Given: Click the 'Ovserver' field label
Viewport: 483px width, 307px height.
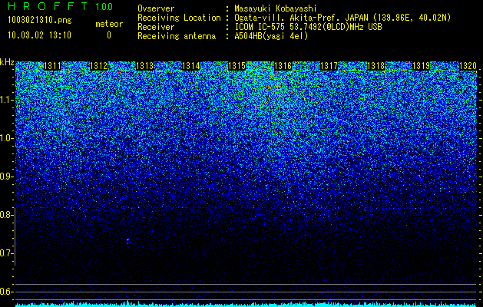Looking at the screenshot, I should tap(156, 8).
